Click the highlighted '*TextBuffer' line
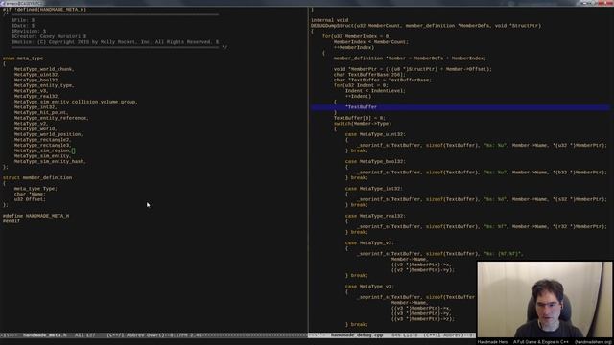Screen dimensions: 614x345 point(460,107)
